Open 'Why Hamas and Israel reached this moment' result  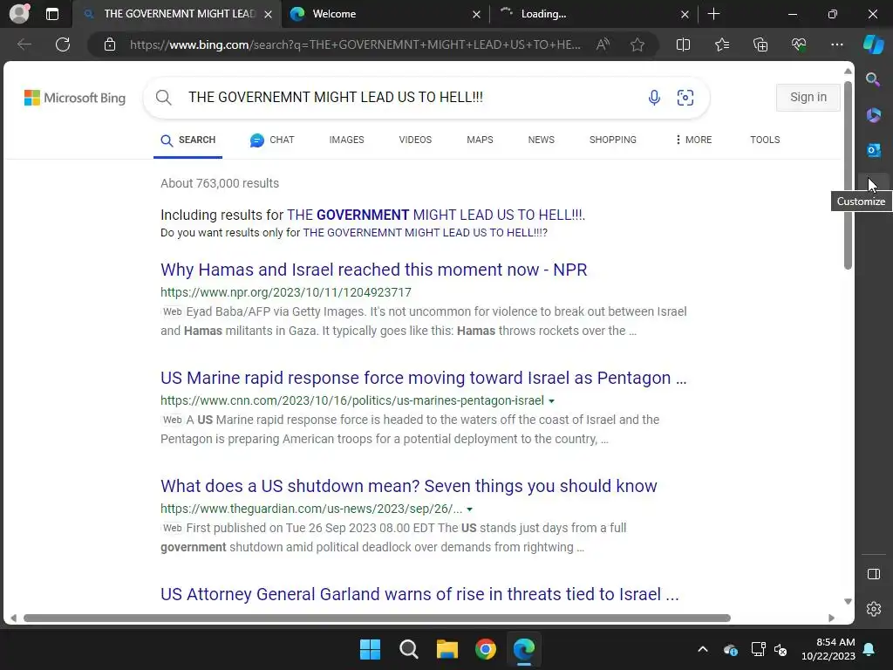tap(373, 270)
